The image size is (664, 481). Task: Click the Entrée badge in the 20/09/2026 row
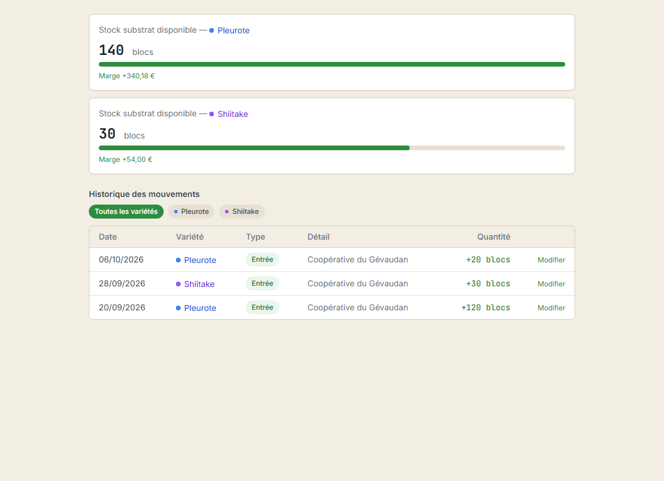pyautogui.click(x=262, y=307)
